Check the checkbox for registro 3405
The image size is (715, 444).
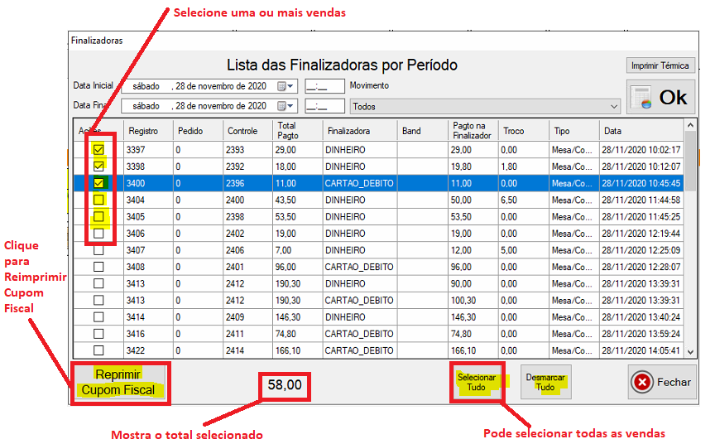click(98, 216)
